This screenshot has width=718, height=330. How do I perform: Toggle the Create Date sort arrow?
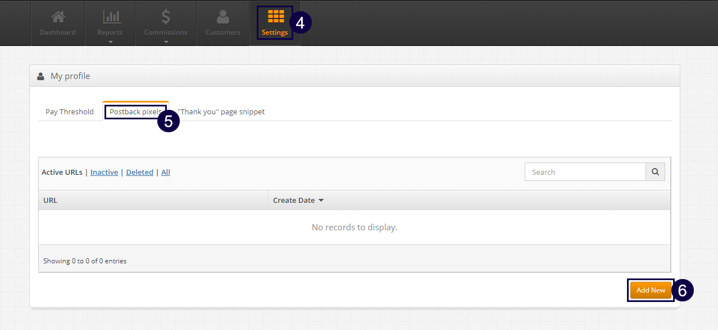[x=321, y=201]
